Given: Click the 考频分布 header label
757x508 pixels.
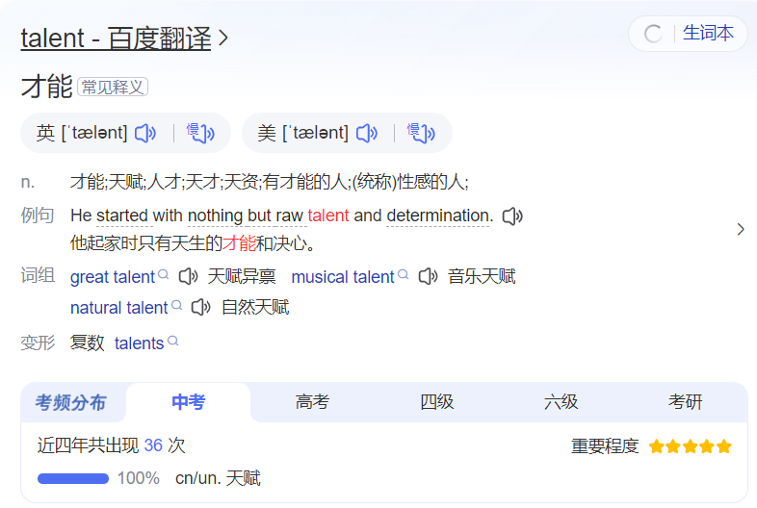Looking at the screenshot, I should pos(70,402).
